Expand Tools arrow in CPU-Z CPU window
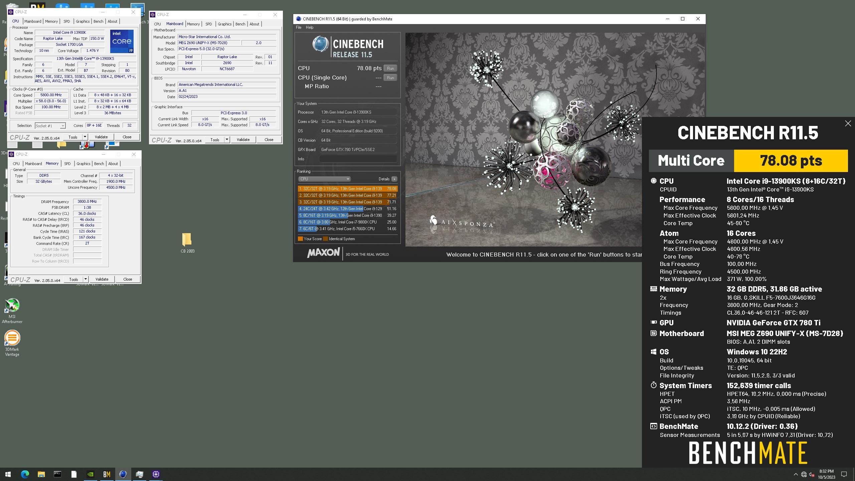 (85, 137)
